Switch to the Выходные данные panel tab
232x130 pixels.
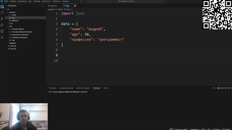[66, 88]
